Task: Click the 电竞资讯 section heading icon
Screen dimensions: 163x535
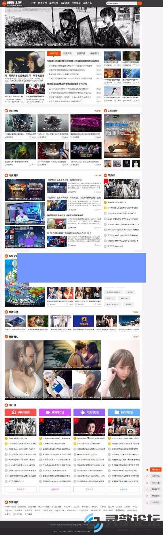Action: (x=6, y=175)
